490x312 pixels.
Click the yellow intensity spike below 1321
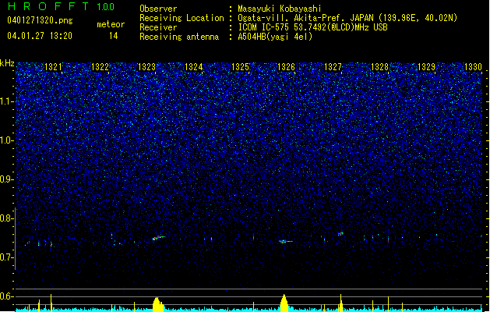point(51,303)
